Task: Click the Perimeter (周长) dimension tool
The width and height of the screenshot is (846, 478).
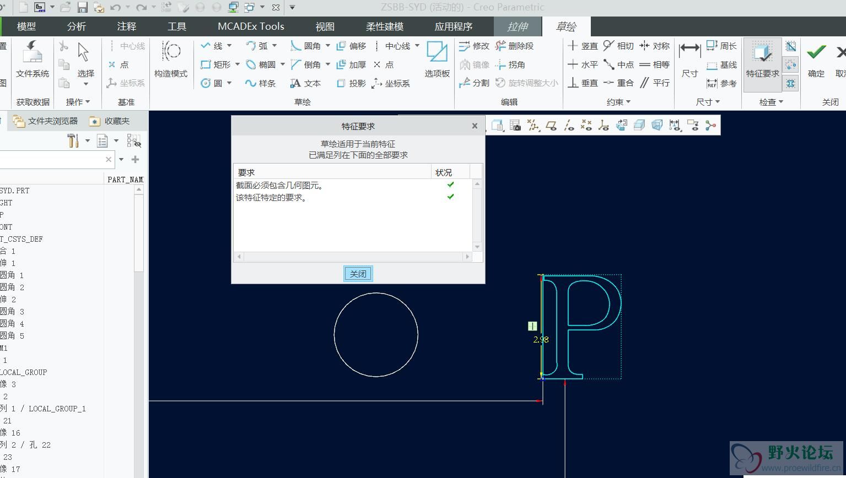Action: coord(721,46)
